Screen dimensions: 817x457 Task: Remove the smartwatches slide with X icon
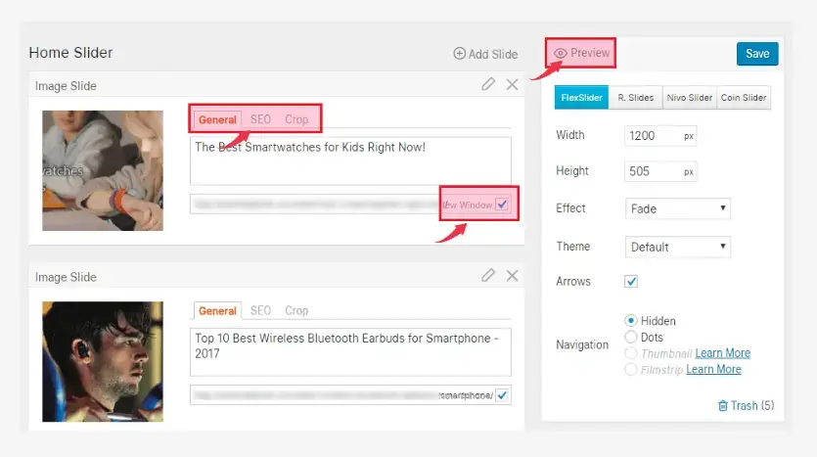coord(512,84)
